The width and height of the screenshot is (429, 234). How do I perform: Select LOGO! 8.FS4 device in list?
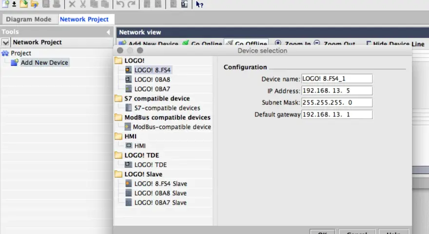pos(153,70)
